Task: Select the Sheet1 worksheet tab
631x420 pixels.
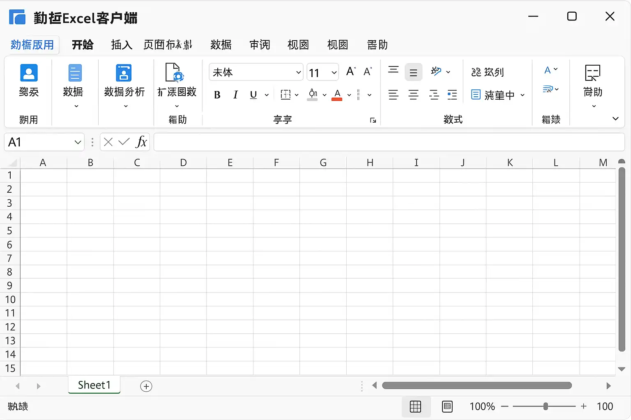Action: (x=94, y=385)
